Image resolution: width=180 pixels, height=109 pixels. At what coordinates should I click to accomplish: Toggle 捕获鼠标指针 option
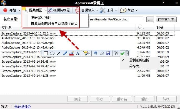[x=41, y=17]
